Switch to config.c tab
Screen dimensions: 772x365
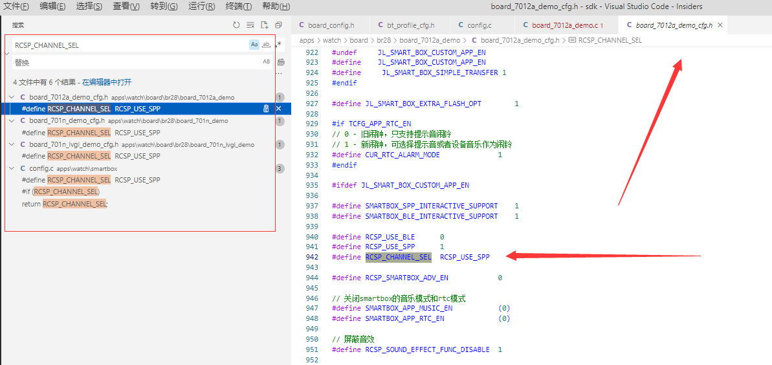(479, 25)
